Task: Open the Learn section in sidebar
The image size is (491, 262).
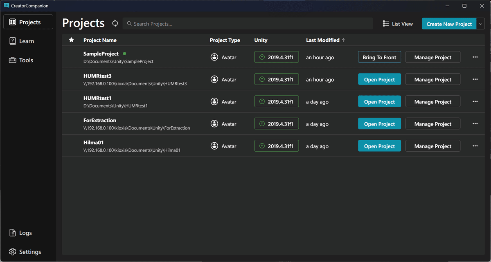Action: pos(27,41)
